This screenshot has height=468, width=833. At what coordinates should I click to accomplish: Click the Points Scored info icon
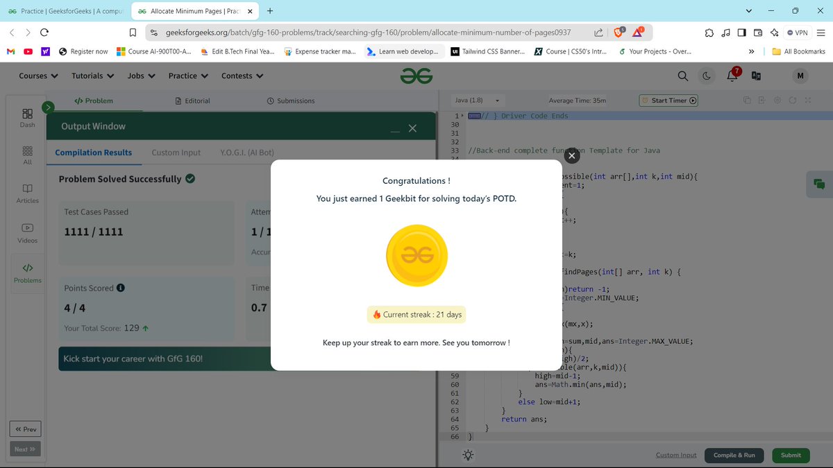(x=121, y=288)
